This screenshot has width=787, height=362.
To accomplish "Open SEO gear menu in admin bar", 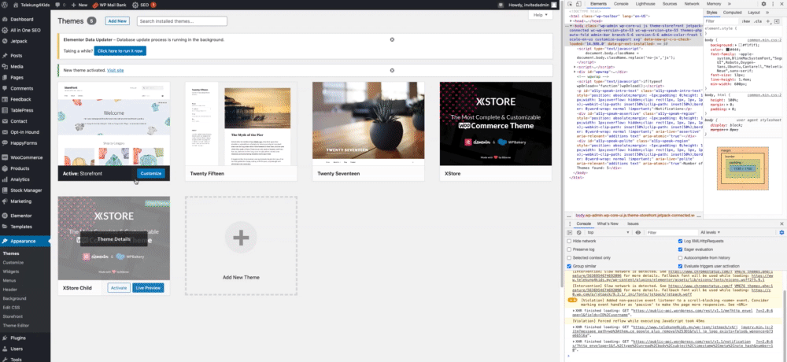I will coord(143,5).
